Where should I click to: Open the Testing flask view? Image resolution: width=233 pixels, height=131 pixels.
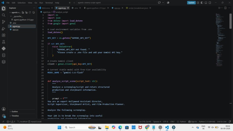[3, 42]
